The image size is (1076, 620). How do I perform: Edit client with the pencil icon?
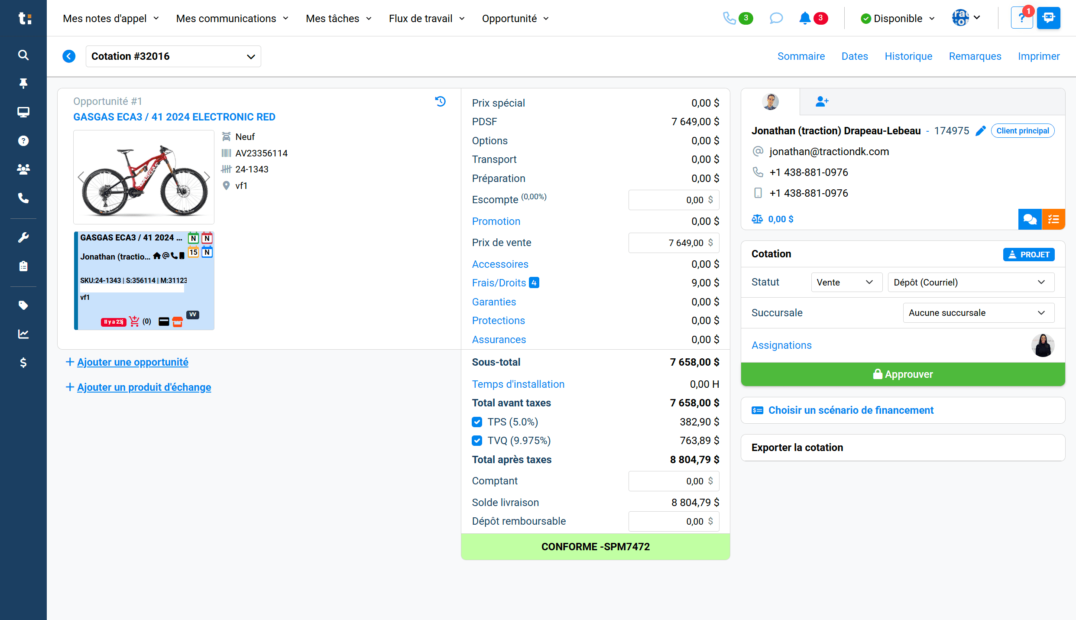[981, 131]
